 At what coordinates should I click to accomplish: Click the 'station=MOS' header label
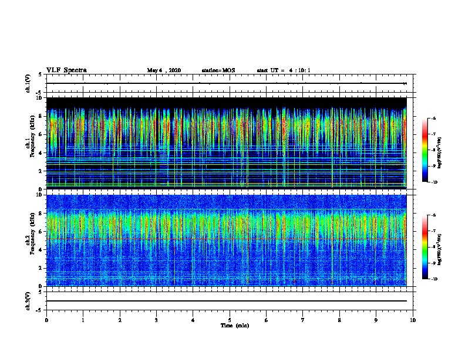(218, 70)
